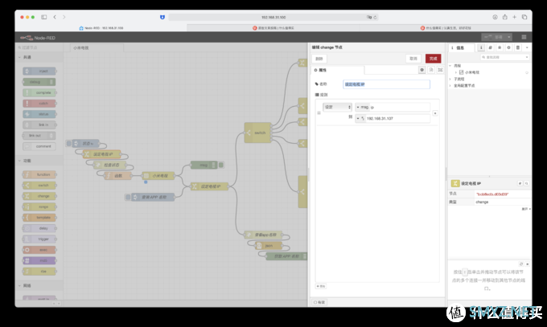The width and height of the screenshot is (547, 327).
Task: Click the node name input field
Action: pyautogui.click(x=386, y=84)
